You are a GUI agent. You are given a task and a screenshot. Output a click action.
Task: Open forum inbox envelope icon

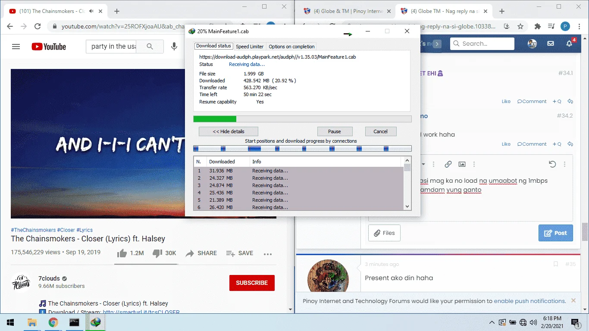(x=551, y=44)
